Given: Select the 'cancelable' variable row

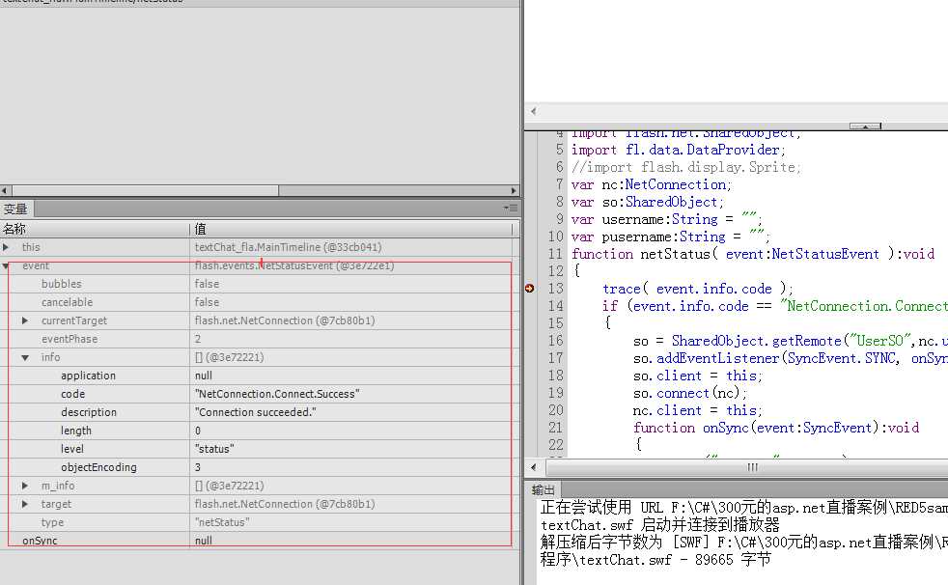Looking at the screenshot, I should (x=260, y=302).
